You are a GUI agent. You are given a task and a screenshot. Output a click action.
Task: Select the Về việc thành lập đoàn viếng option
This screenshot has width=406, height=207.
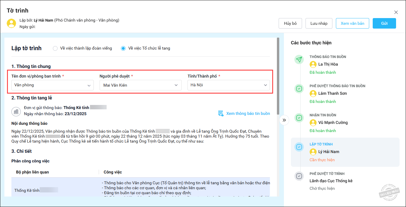click(55, 48)
